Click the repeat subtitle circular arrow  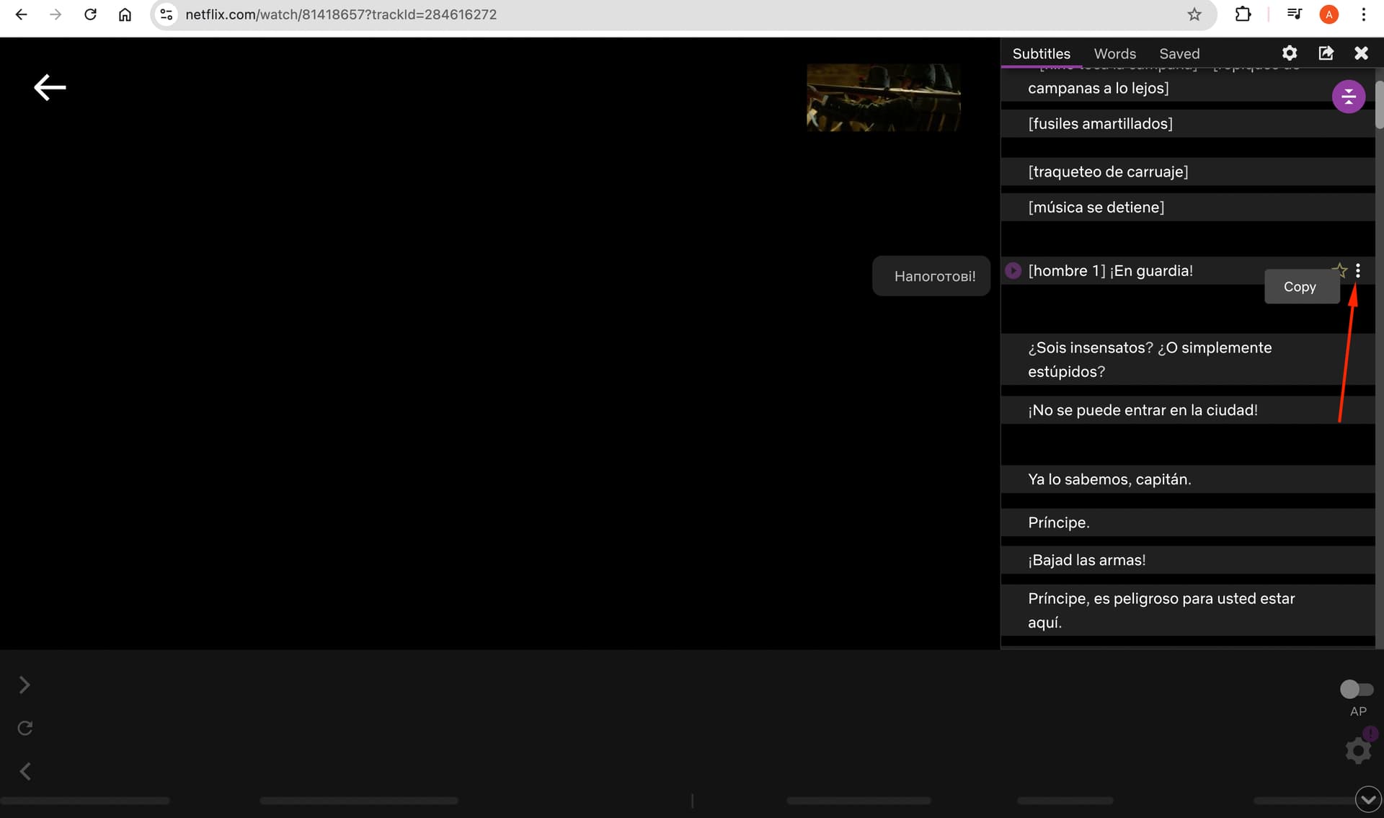click(x=25, y=729)
